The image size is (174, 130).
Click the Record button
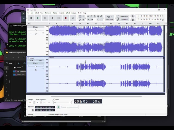(x=66, y=18)
